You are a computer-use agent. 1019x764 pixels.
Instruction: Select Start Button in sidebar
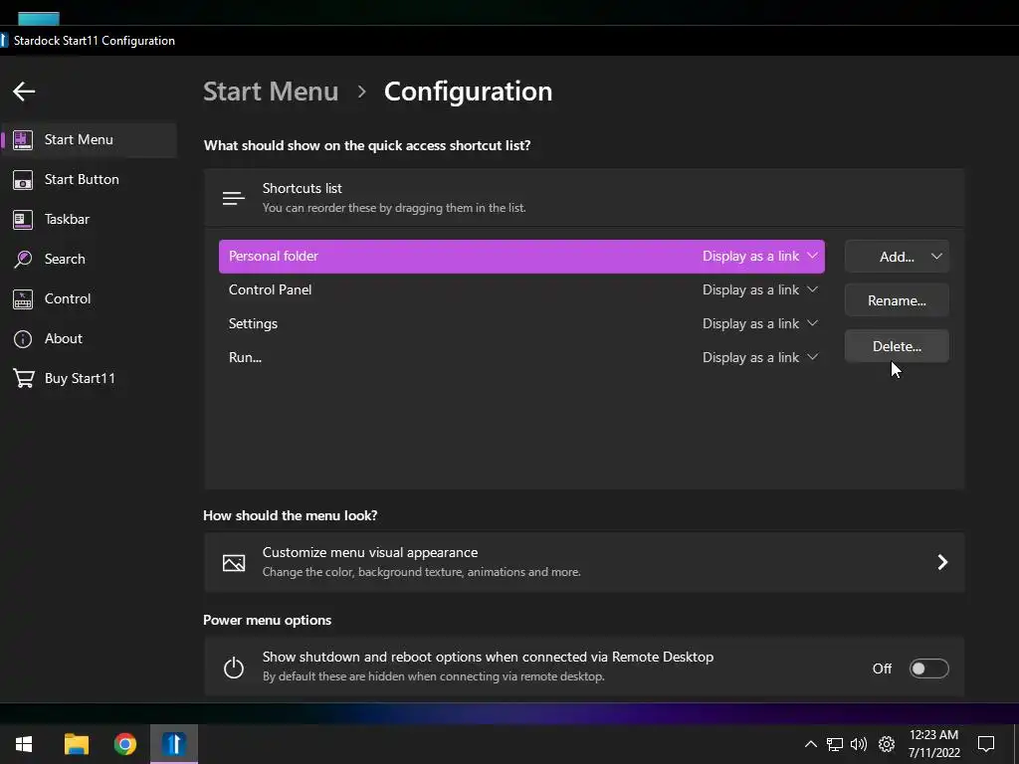coord(90,180)
